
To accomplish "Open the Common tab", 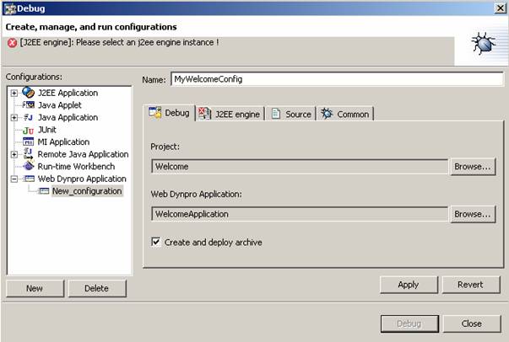I will point(346,114).
